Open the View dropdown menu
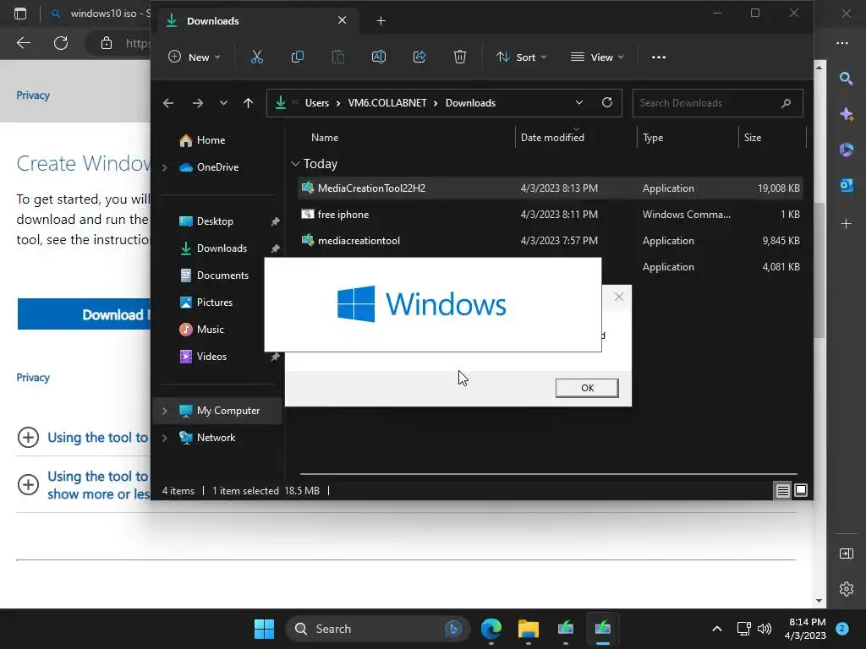Viewport: 866px width, 649px height. pos(597,57)
